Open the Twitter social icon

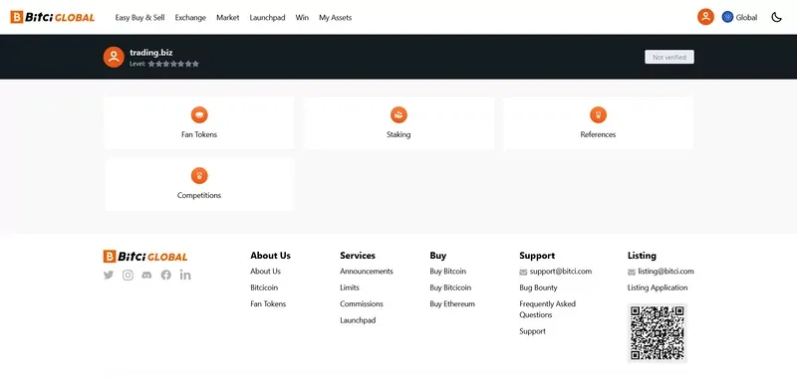(x=109, y=275)
